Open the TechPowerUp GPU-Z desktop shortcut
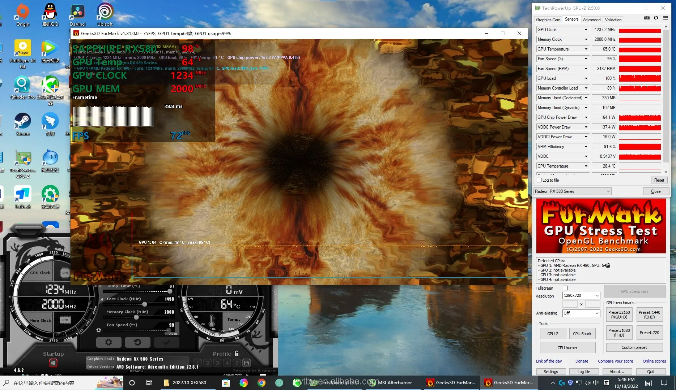676x390 pixels. (x=23, y=164)
